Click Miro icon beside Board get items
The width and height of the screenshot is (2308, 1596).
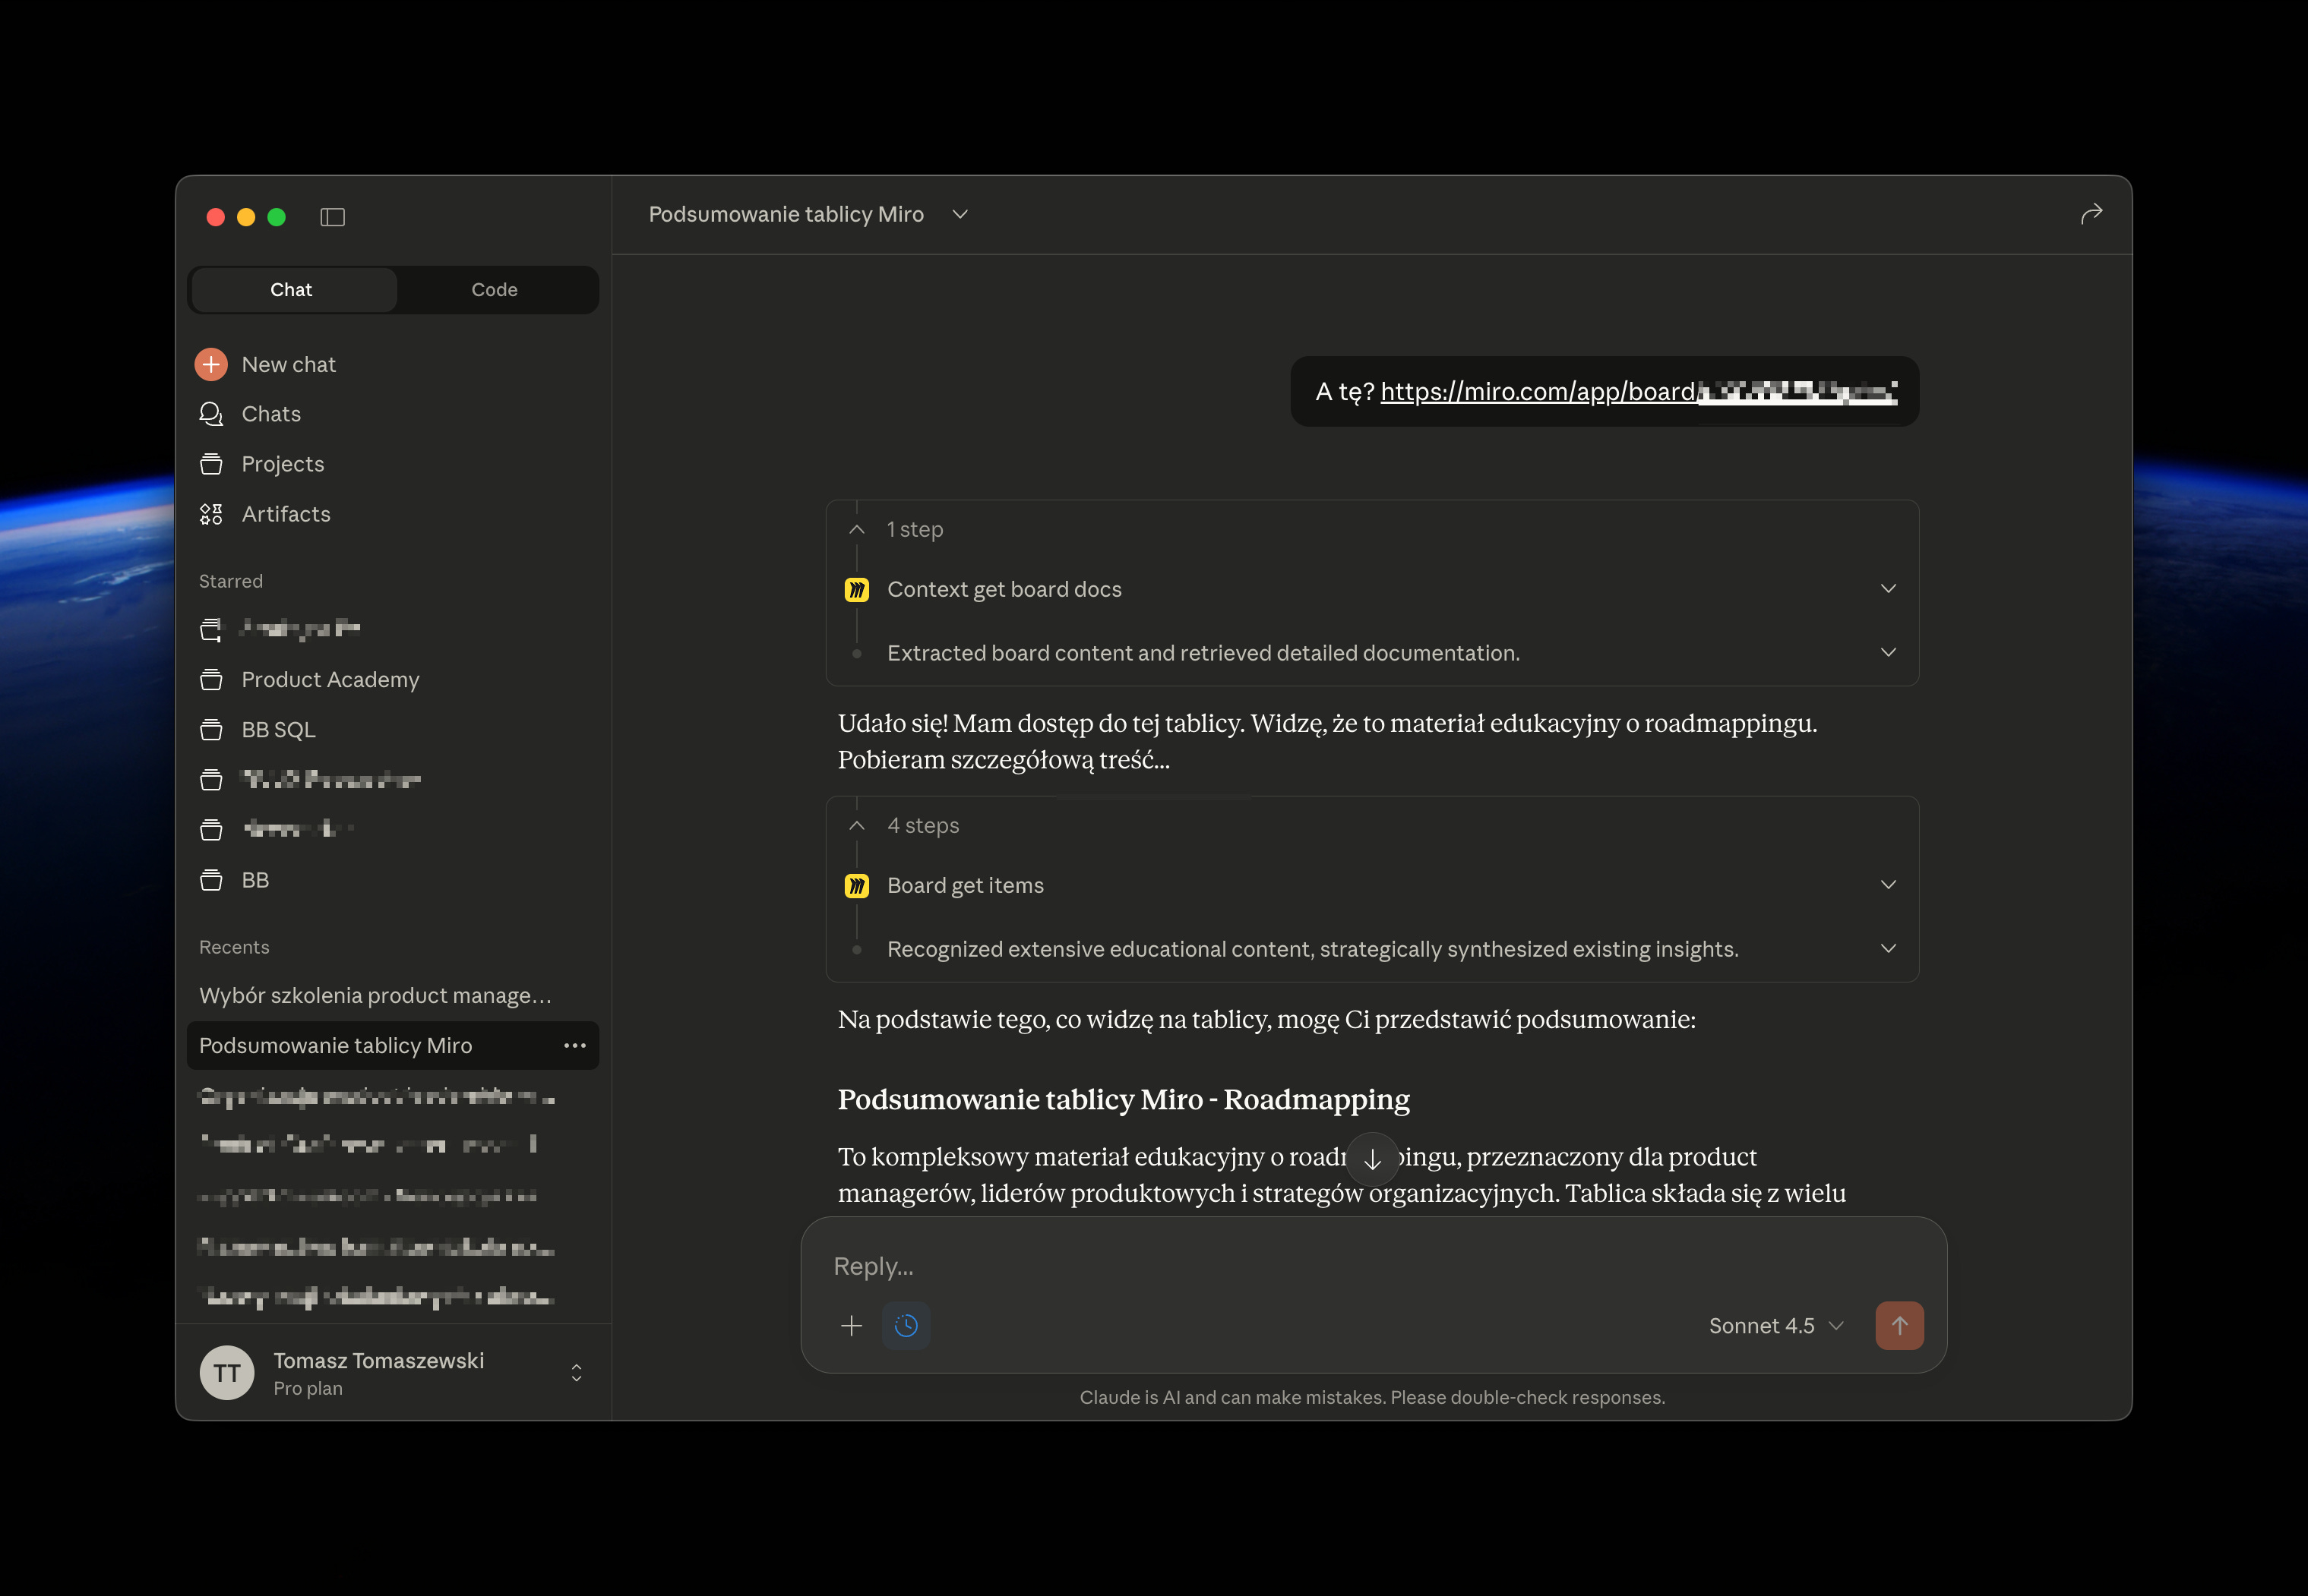pos(858,886)
